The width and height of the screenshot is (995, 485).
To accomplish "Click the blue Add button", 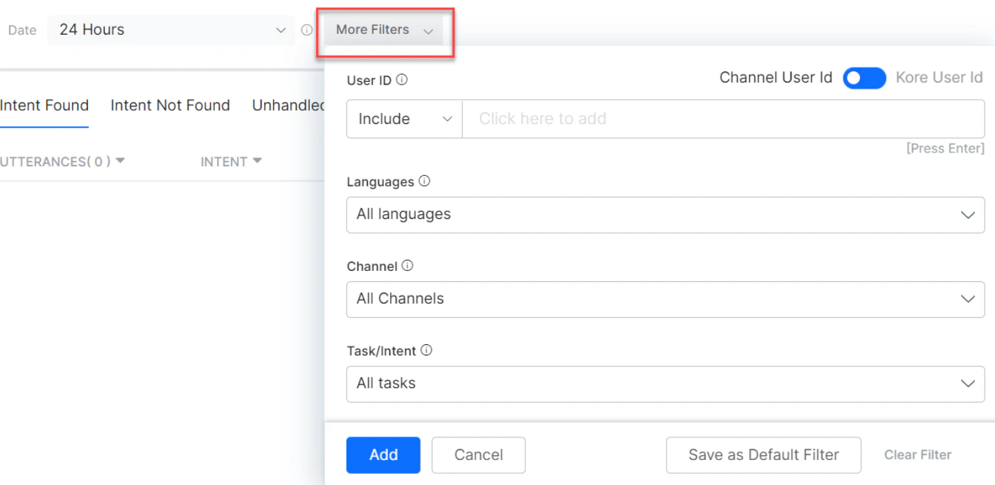I will click(x=382, y=455).
